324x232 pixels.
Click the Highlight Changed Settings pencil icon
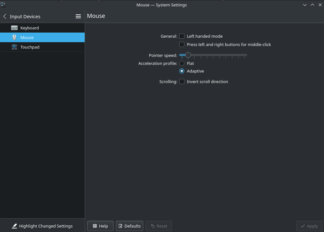pyautogui.click(x=14, y=226)
